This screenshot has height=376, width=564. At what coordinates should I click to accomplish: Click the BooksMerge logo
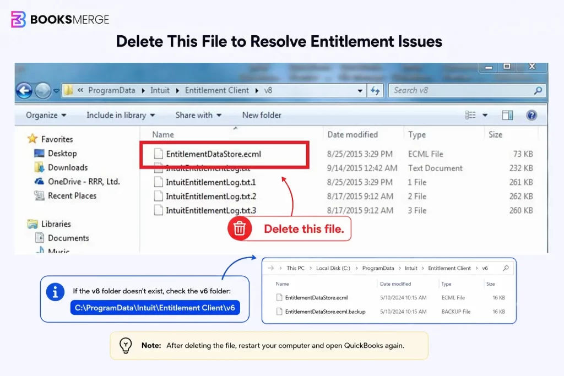(x=59, y=19)
